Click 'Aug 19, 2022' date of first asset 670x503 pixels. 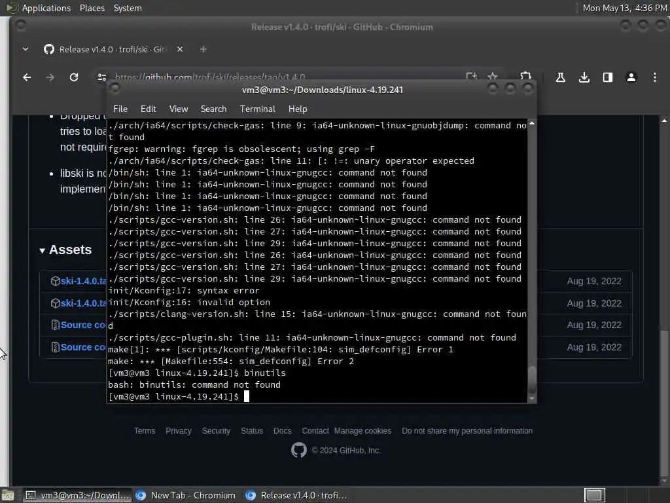click(x=594, y=281)
